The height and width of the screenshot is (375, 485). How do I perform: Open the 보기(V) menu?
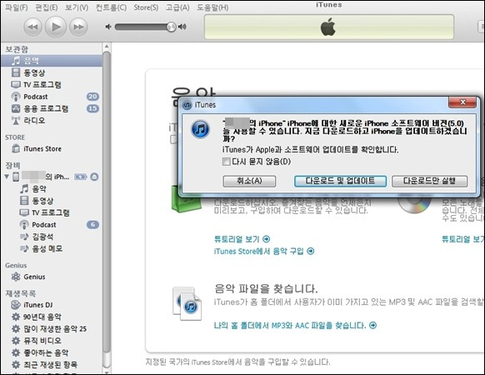(77, 7)
